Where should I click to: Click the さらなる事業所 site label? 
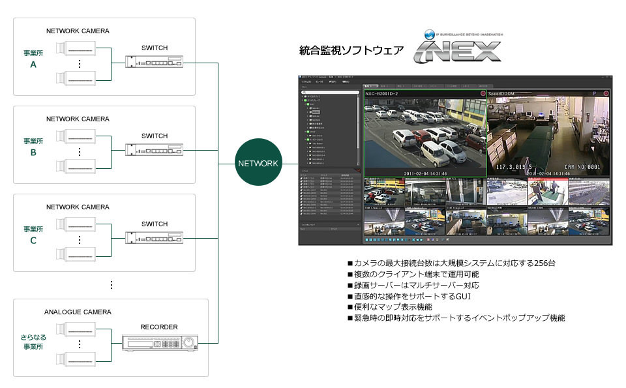point(33,342)
